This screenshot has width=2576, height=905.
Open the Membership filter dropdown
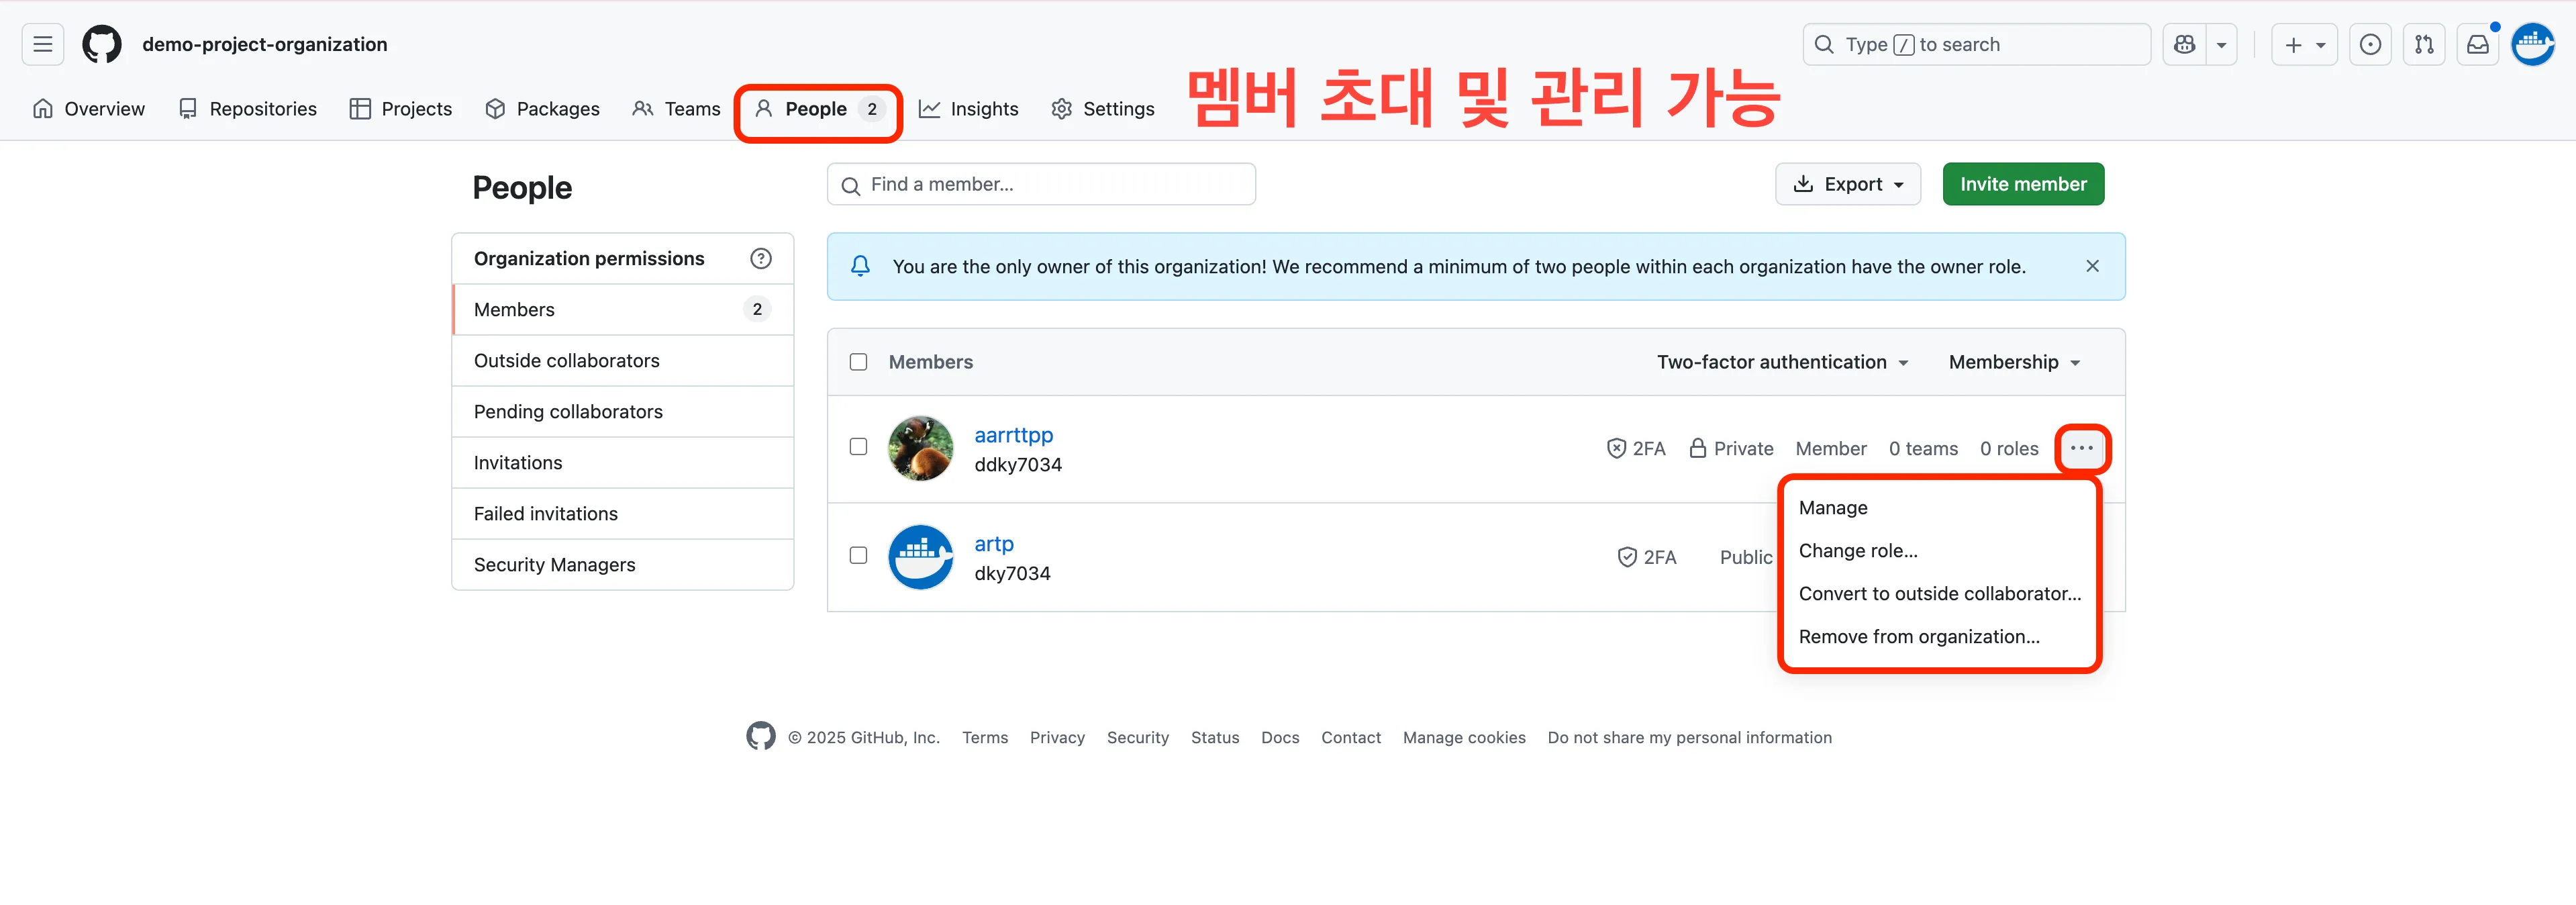pos(2014,362)
